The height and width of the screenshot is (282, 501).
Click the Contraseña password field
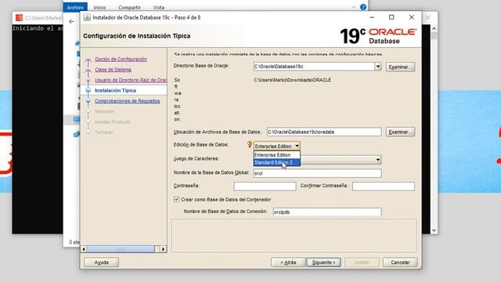265,186
